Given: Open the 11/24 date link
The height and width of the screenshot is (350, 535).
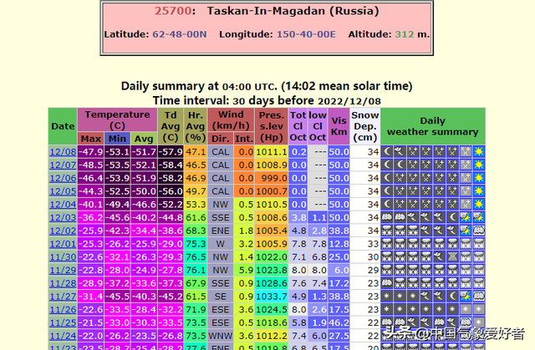Looking at the screenshot, I should (x=63, y=336).
